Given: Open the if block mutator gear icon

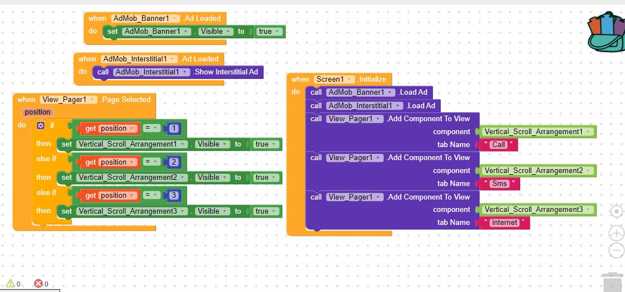Looking at the screenshot, I should point(40,125).
